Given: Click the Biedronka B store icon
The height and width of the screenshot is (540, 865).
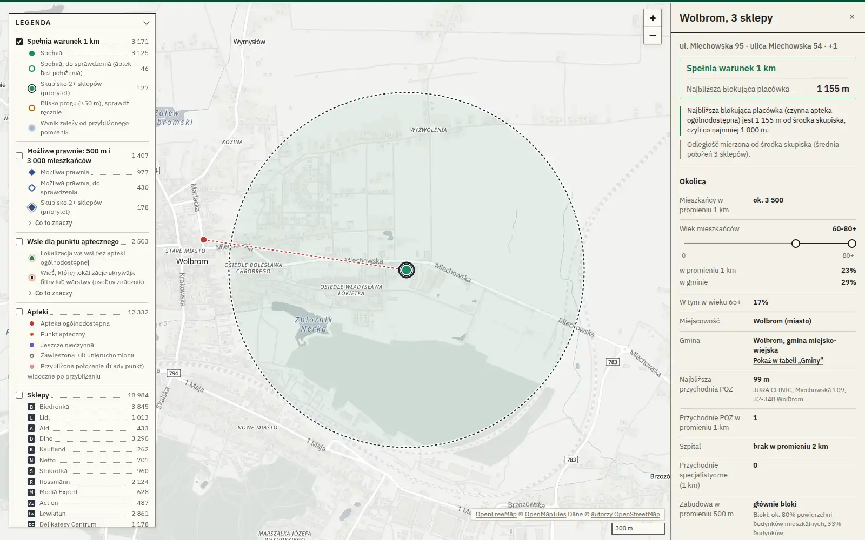Looking at the screenshot, I should [31, 407].
